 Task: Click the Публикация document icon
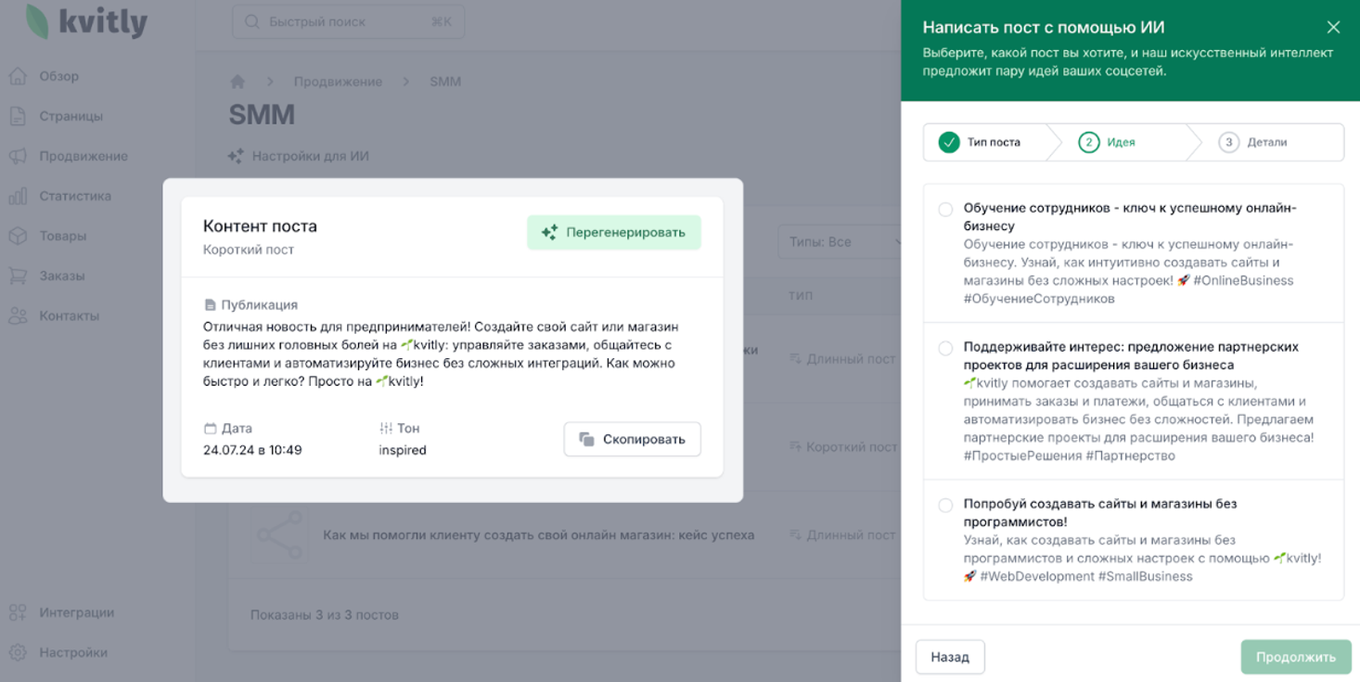tap(210, 305)
